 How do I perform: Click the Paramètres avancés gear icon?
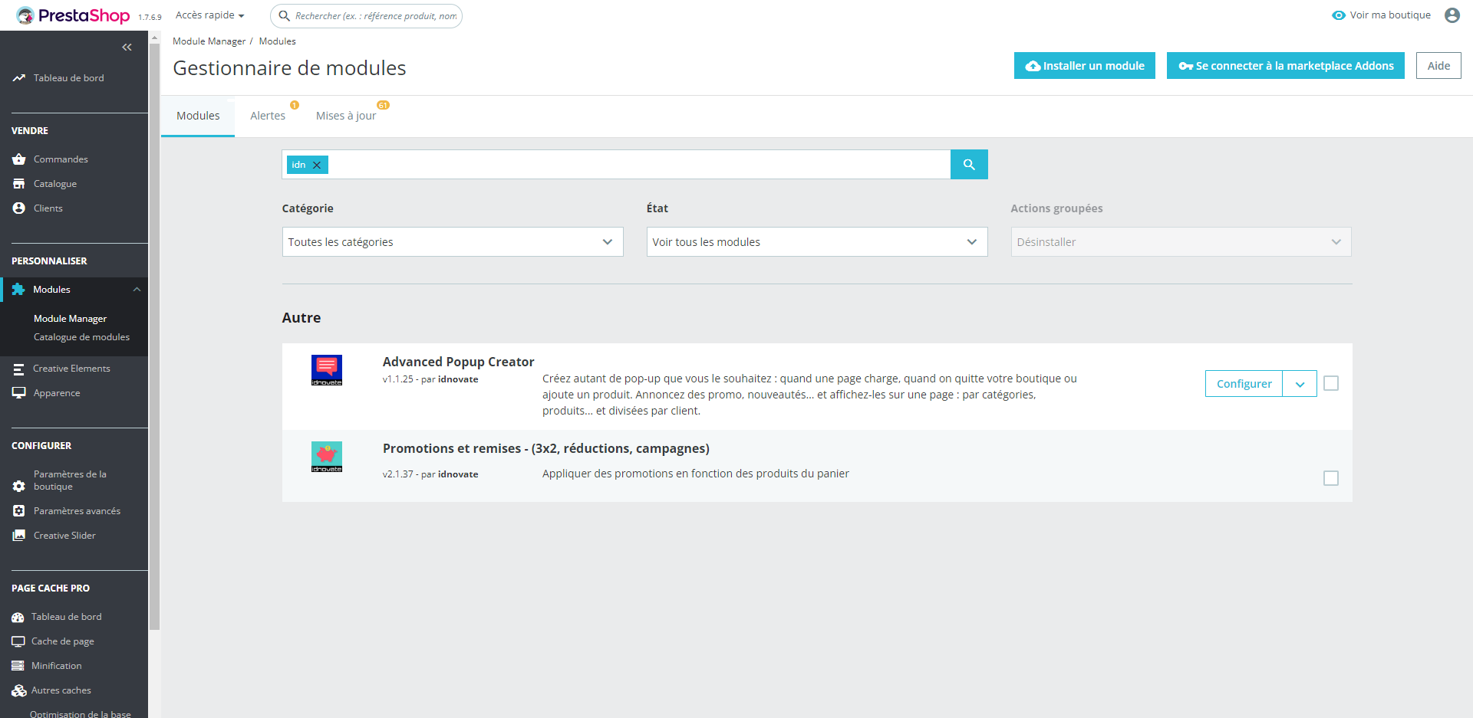(x=19, y=511)
